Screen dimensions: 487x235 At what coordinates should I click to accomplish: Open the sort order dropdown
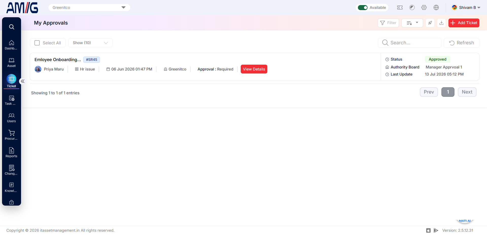(412, 23)
